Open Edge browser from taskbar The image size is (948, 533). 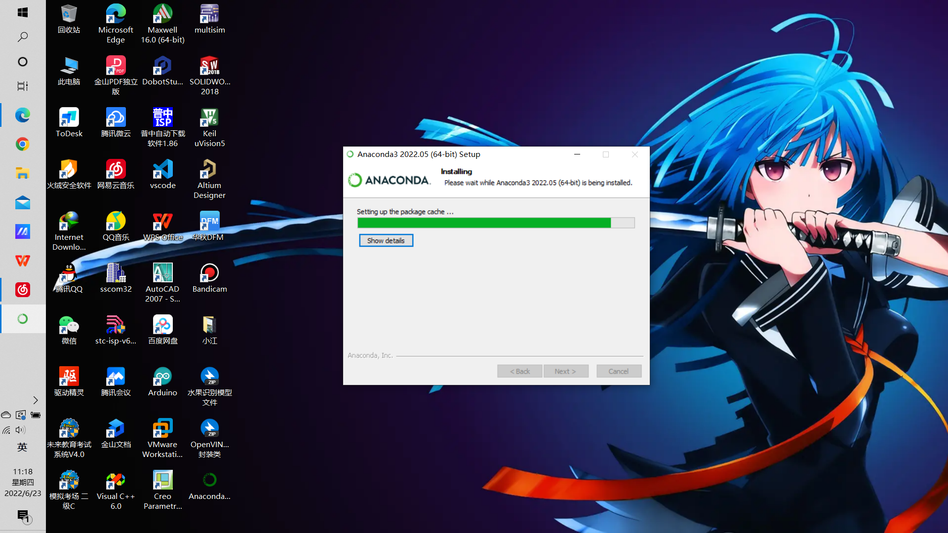point(23,115)
